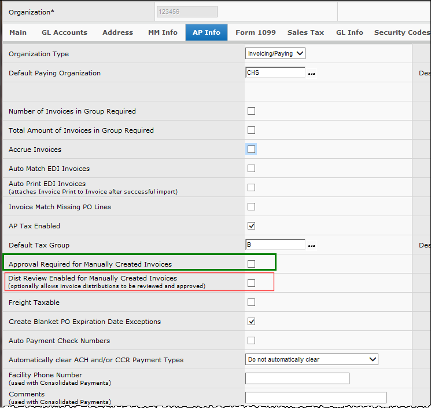Switch to the GL Accounts tab
This screenshot has height=408, width=431.
click(x=64, y=32)
